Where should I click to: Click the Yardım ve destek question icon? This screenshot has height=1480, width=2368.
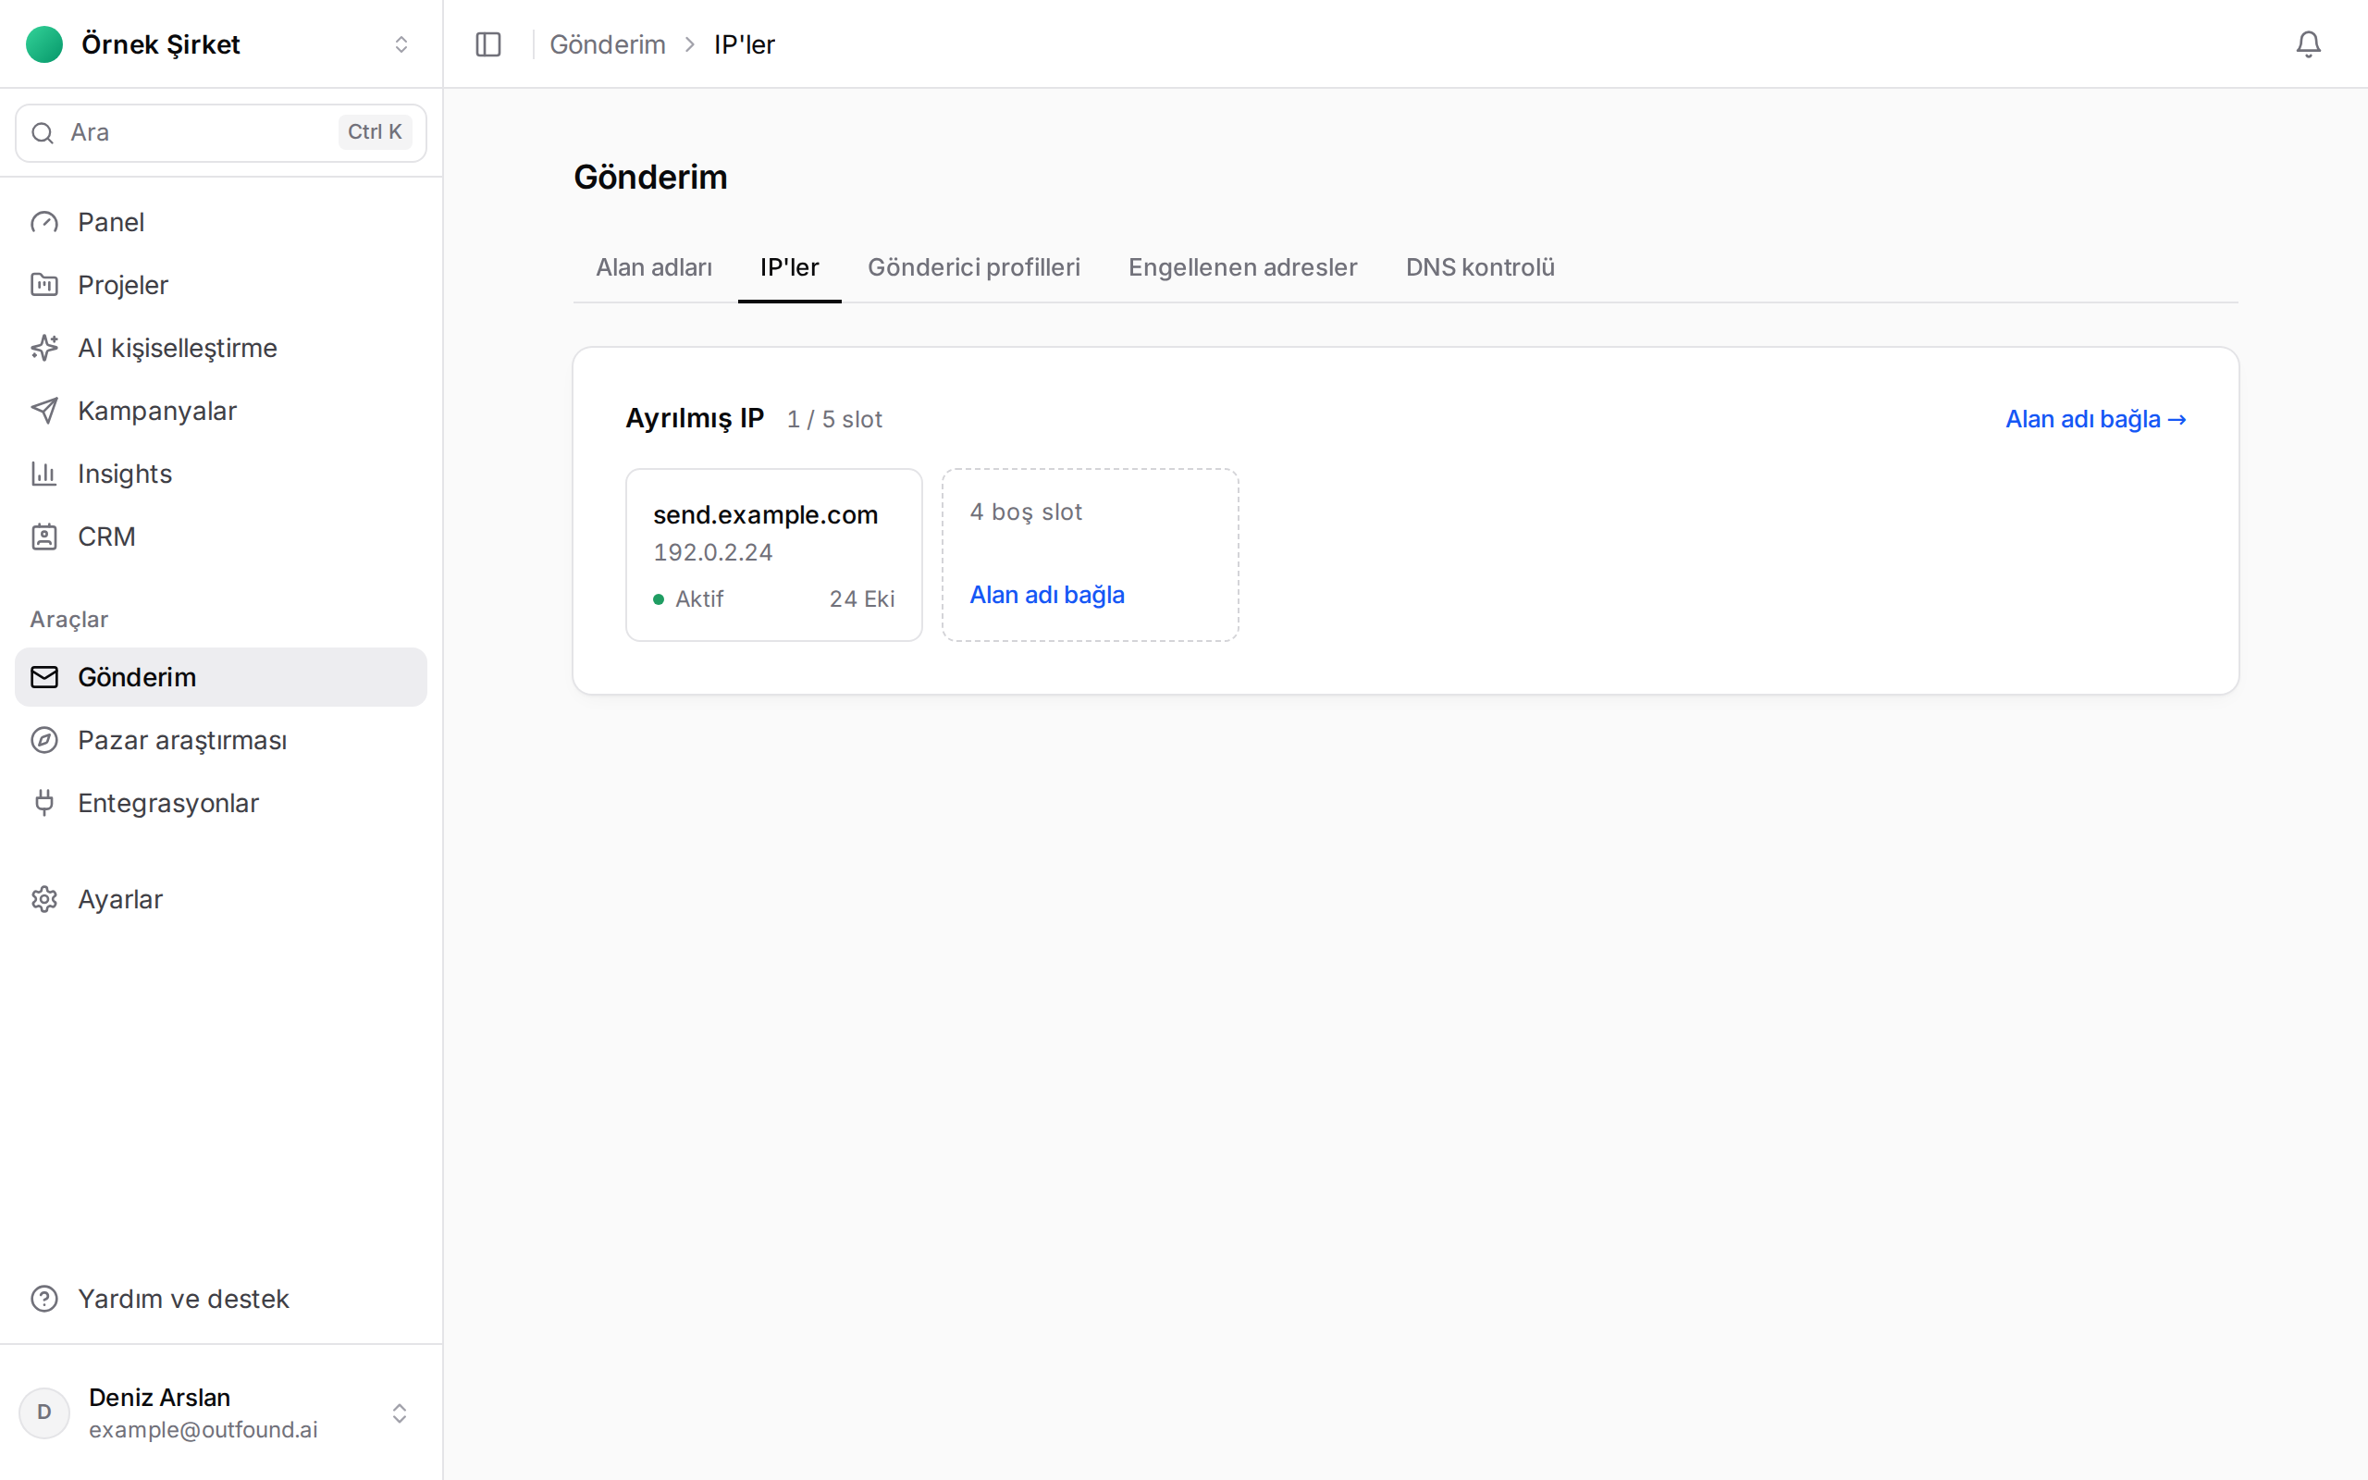(x=44, y=1299)
